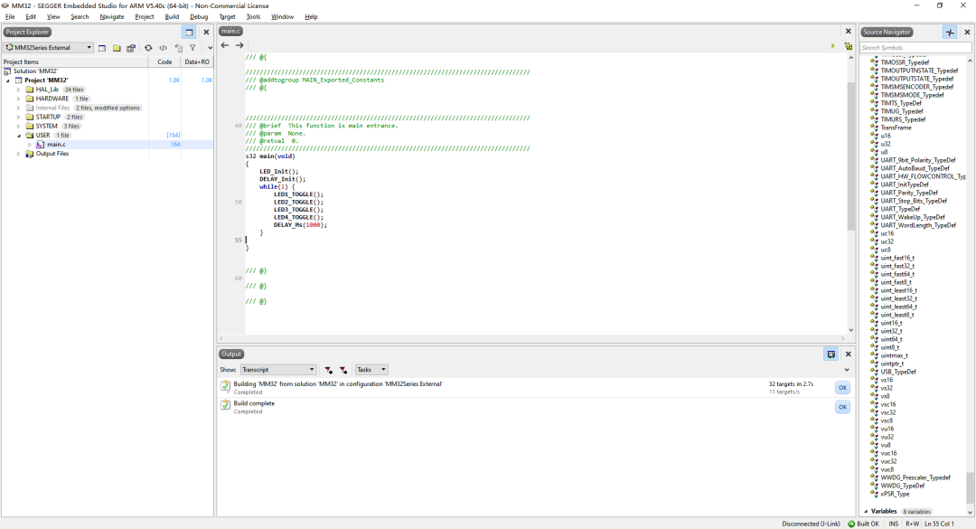Click the Disconnected (J-Link) status
The height and width of the screenshot is (529, 976).
tap(811, 524)
